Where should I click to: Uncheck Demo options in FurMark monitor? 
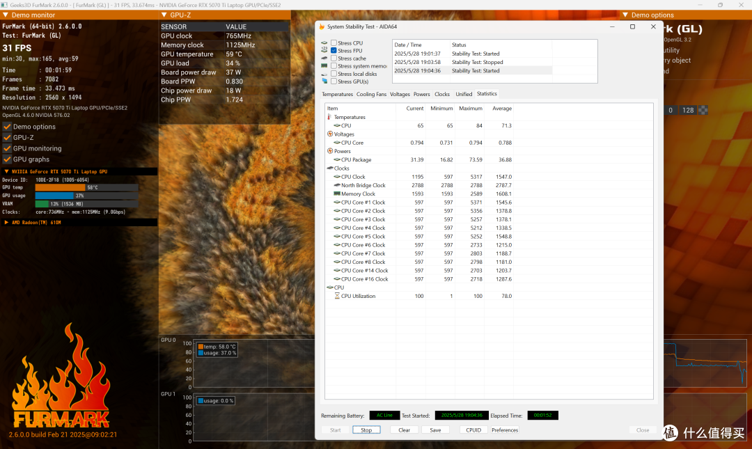tap(7, 127)
